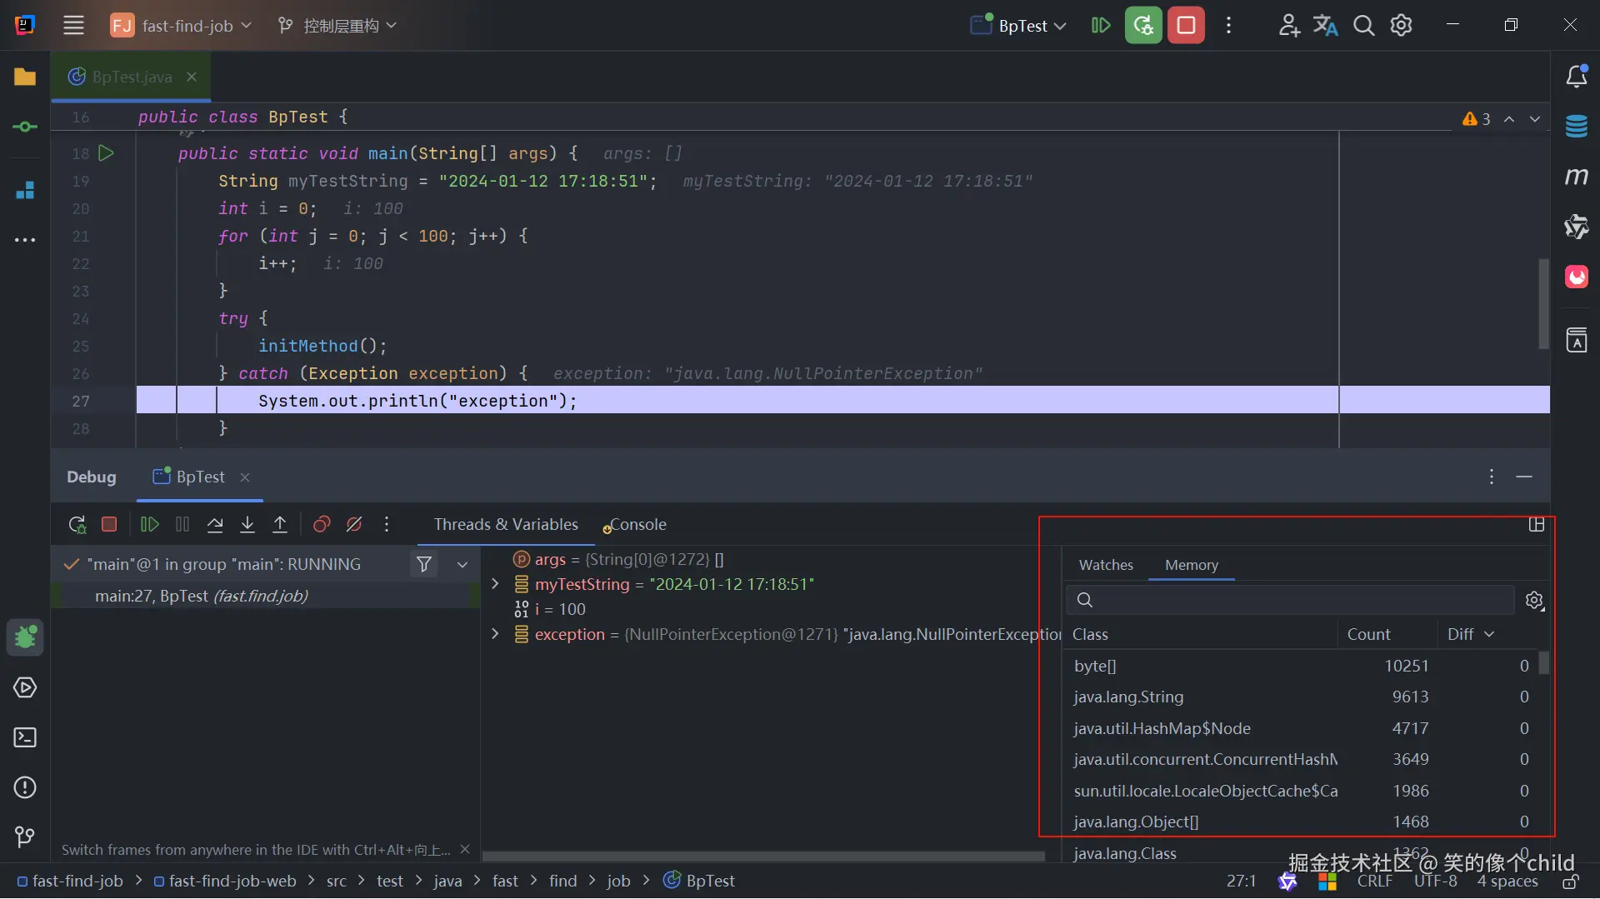This screenshot has height=899, width=1600.
Task: Click Step Over in the debug toolbar
Action: (215, 524)
